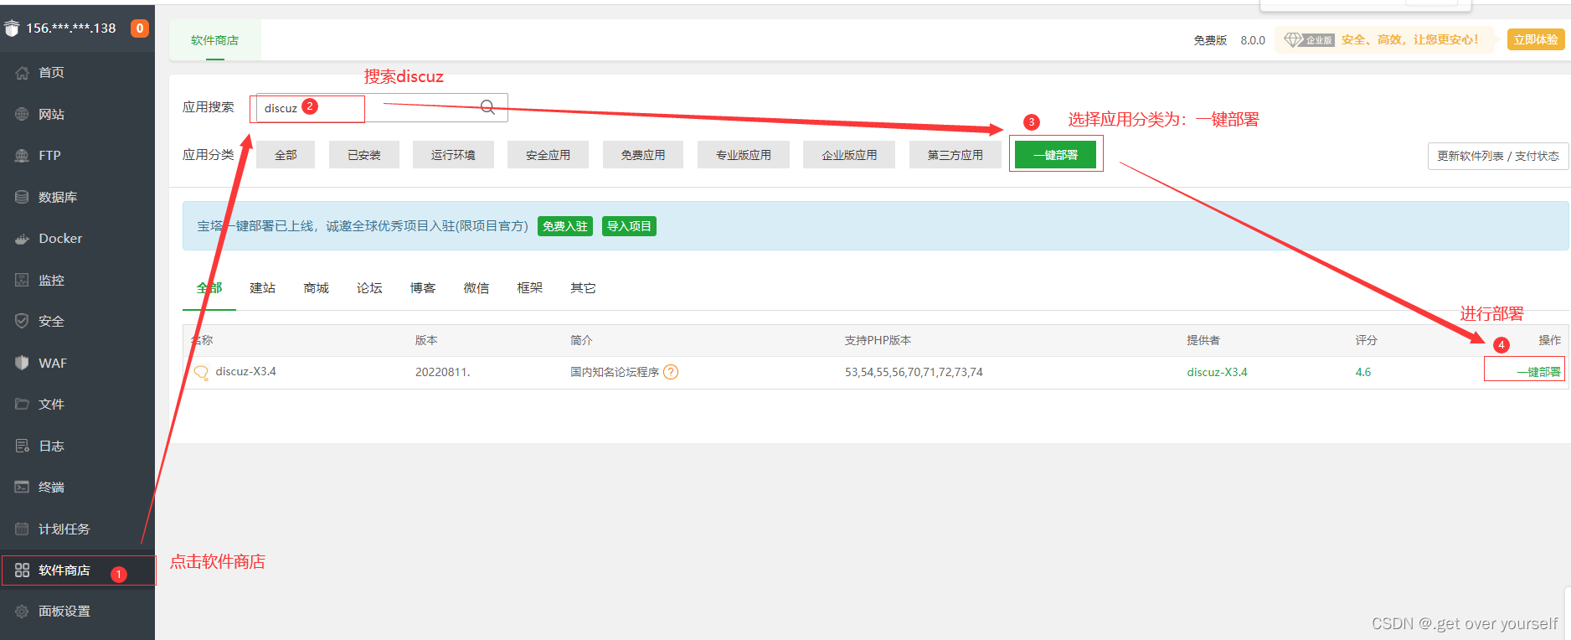Click the 简介 column header
This screenshot has width=1571, height=640.
click(581, 340)
